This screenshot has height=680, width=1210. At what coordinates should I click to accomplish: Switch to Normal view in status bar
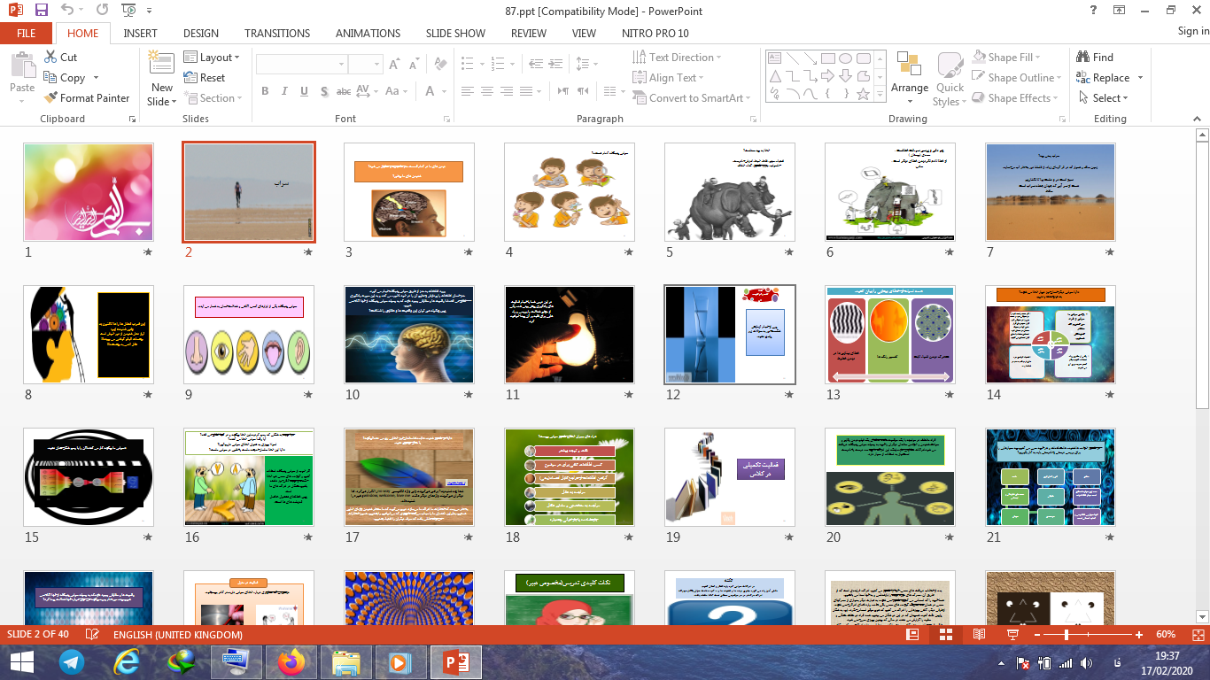tap(913, 635)
